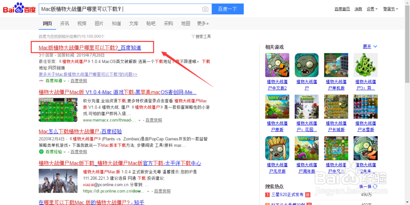Switch to 视频 tab
This screenshot has width=410, height=205.
click(x=82, y=23)
